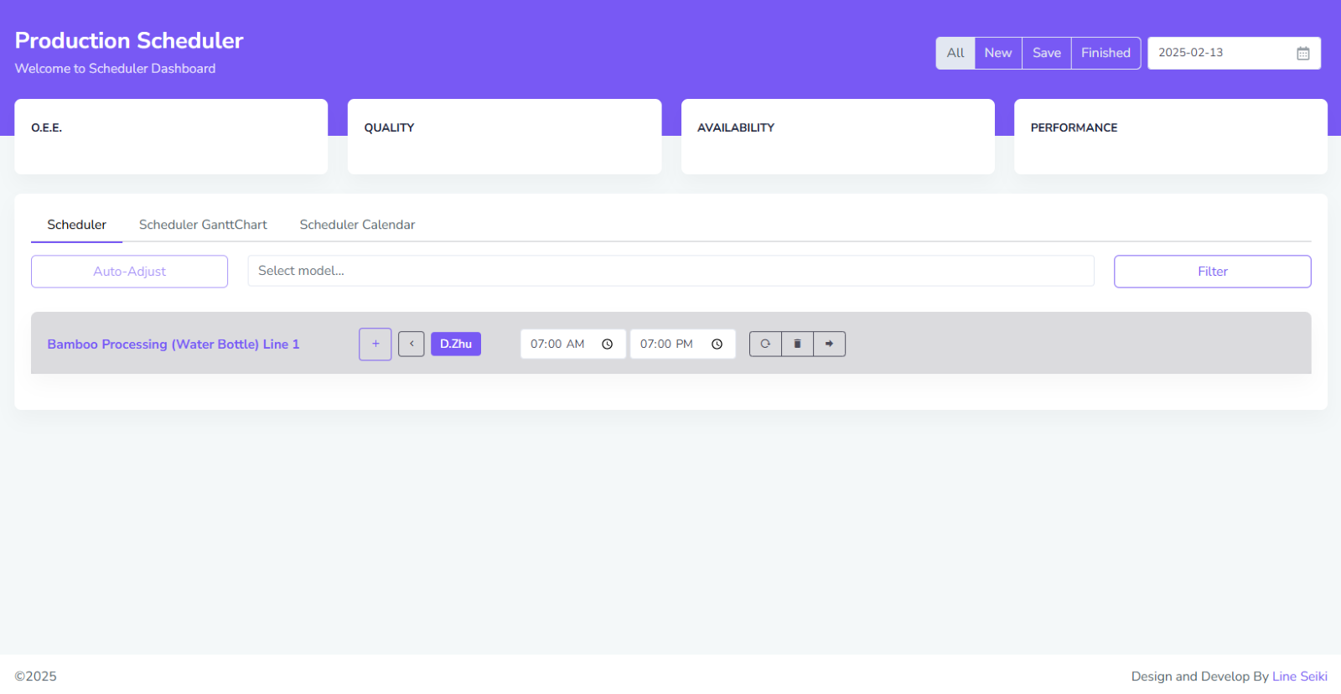Click the D.Zhu operator badge
The image size is (1341, 694).
click(x=455, y=344)
